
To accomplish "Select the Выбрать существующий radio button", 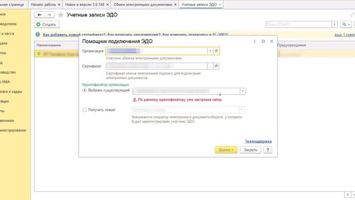I will [x=84, y=90].
